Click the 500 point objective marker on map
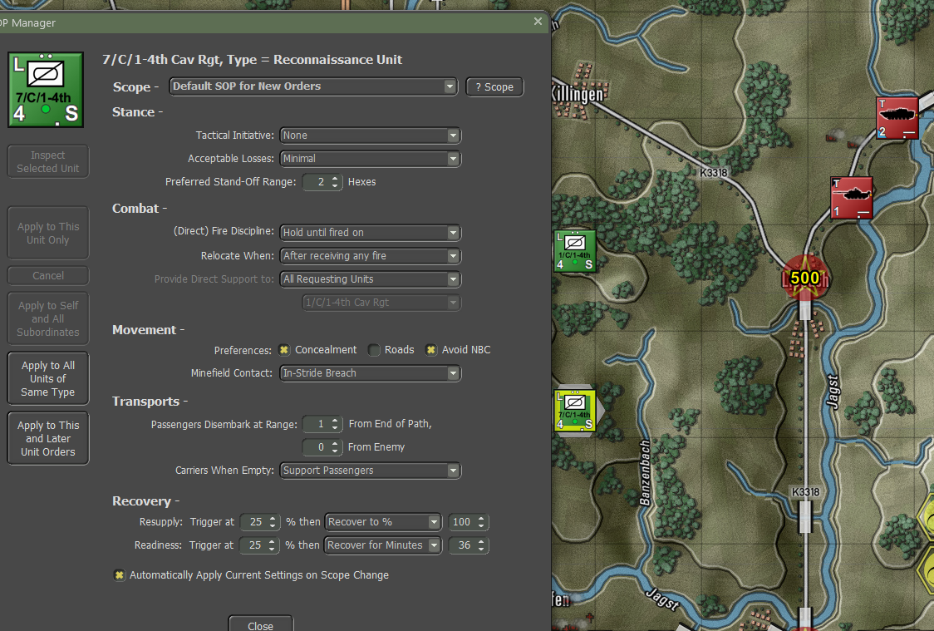934x631 pixels. [804, 278]
